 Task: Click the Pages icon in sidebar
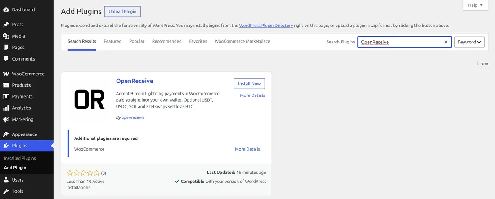(x=6, y=48)
